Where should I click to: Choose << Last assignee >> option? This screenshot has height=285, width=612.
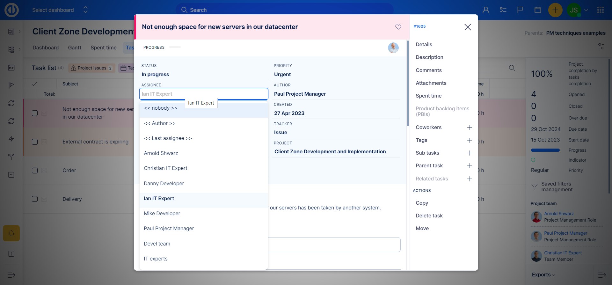(204, 138)
